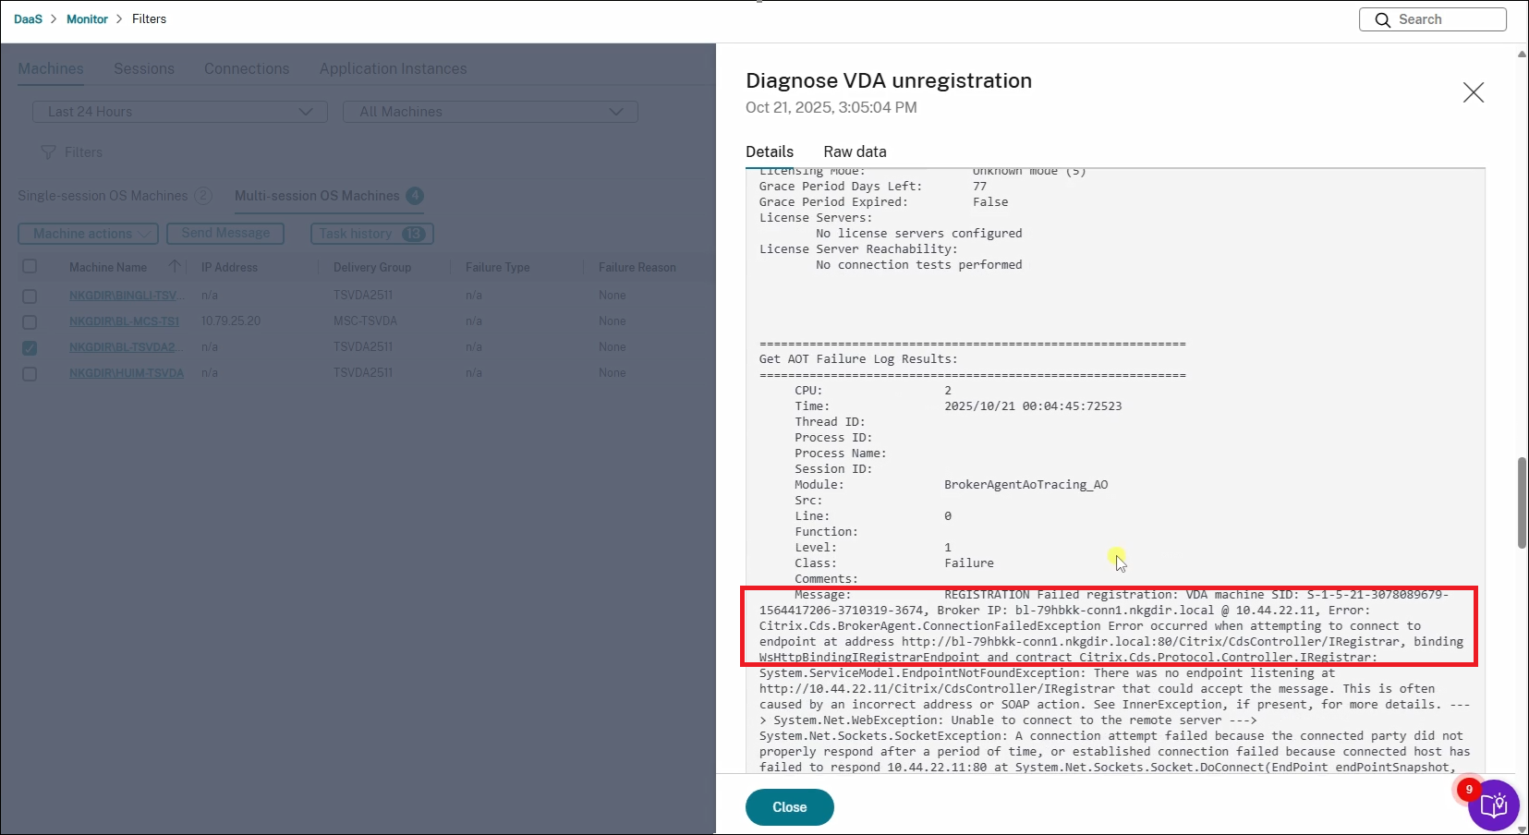
Task: Open machine link NKGDIR\BL-TSVDA2
Action: 127,347
